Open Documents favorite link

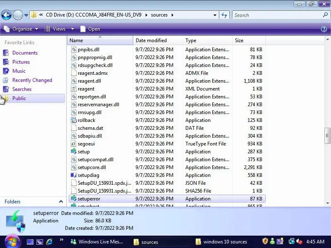(x=25, y=53)
